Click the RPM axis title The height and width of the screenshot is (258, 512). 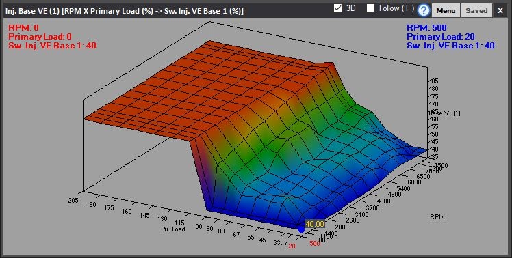tap(437, 216)
